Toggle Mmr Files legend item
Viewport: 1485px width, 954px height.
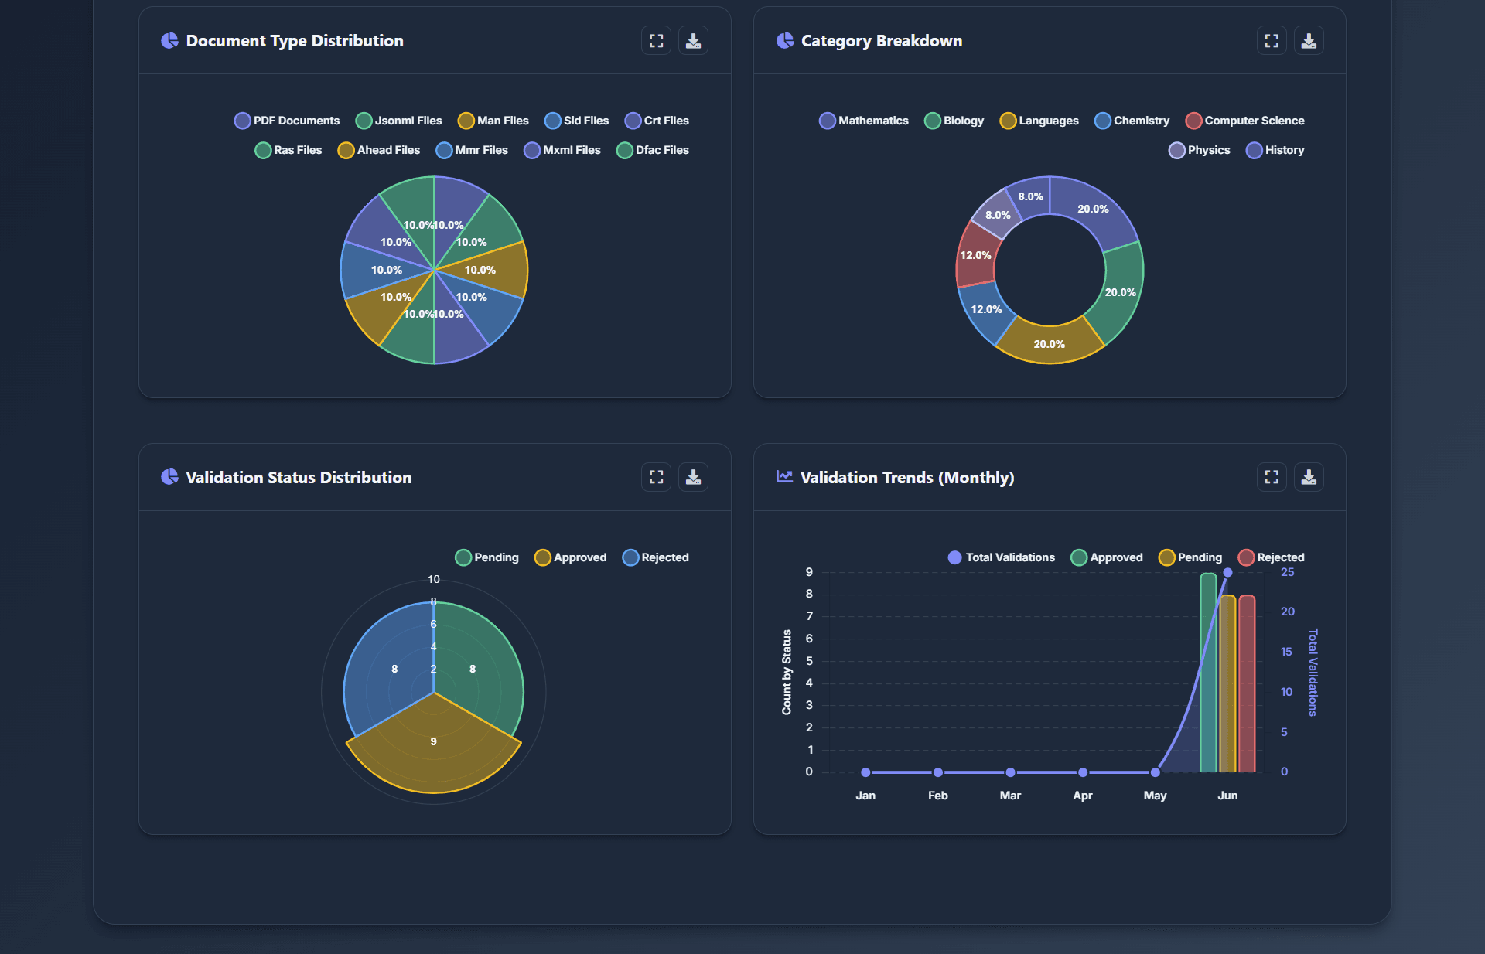(473, 150)
